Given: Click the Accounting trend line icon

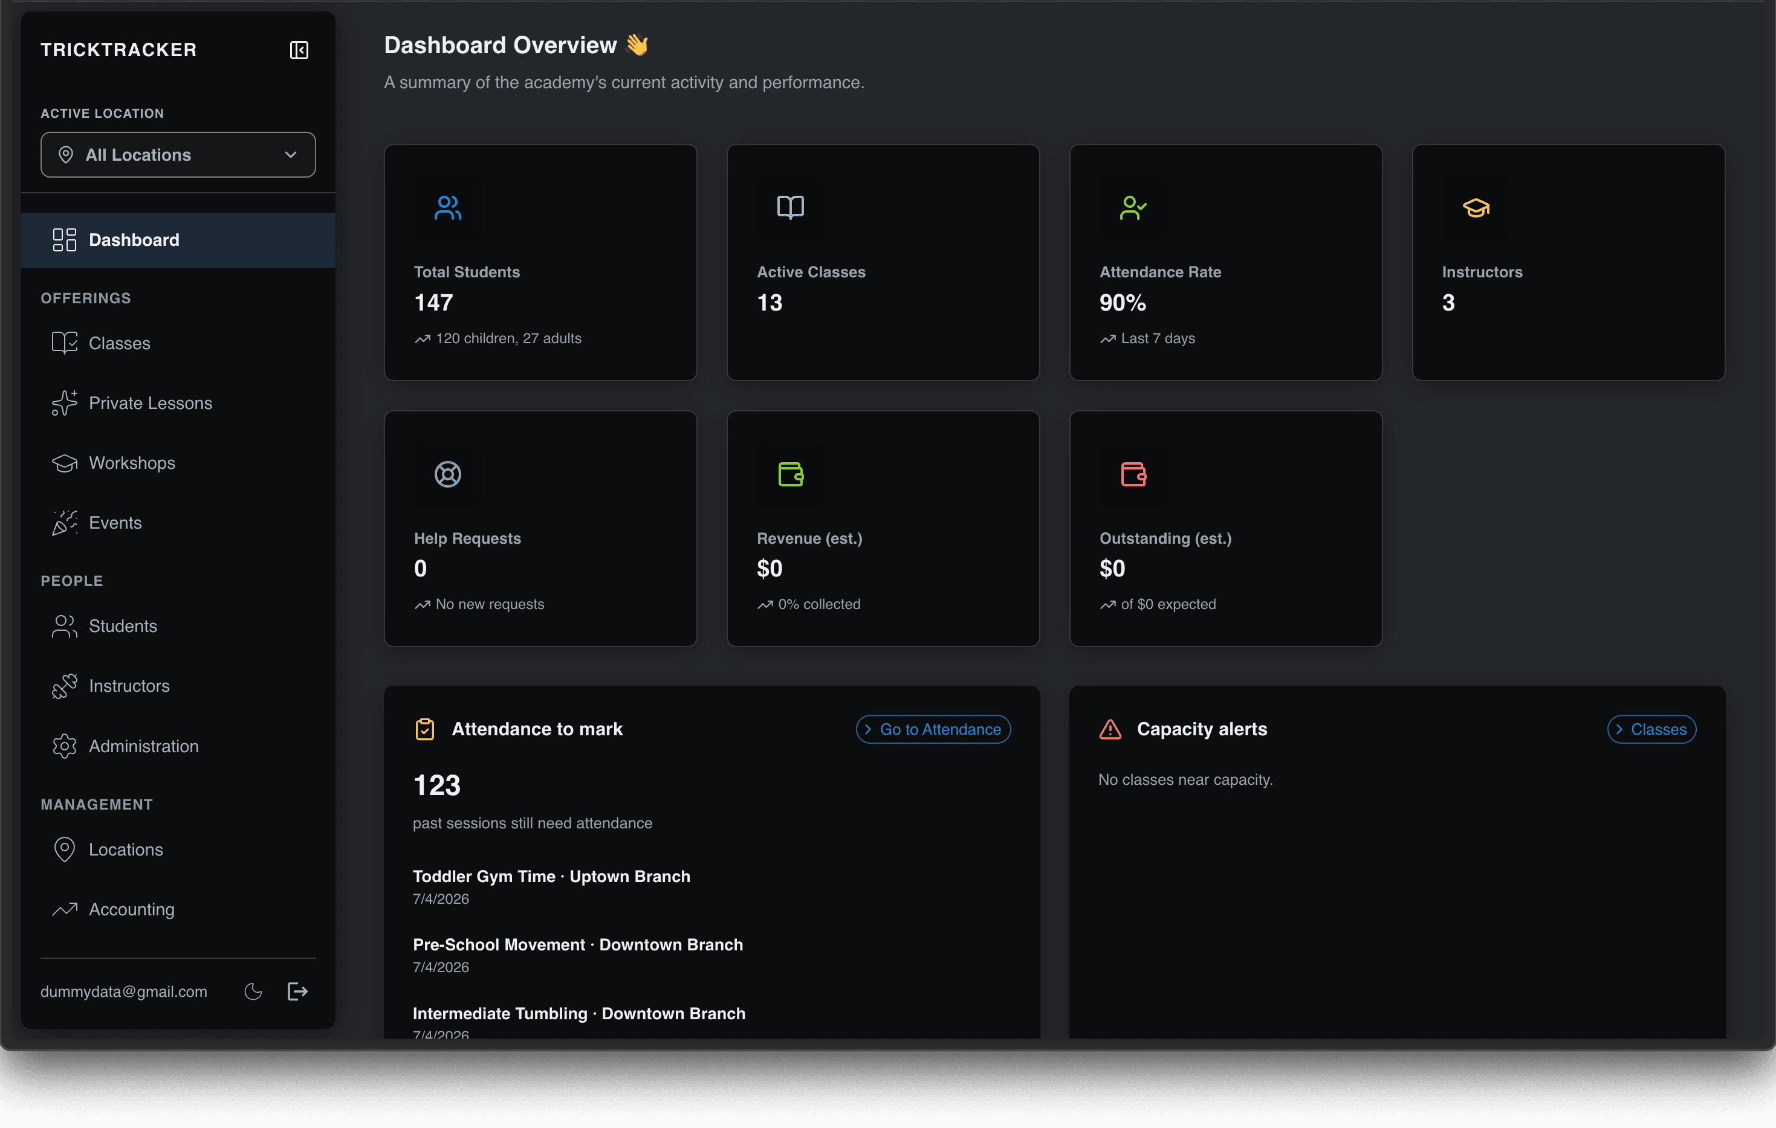Looking at the screenshot, I should coord(64,909).
